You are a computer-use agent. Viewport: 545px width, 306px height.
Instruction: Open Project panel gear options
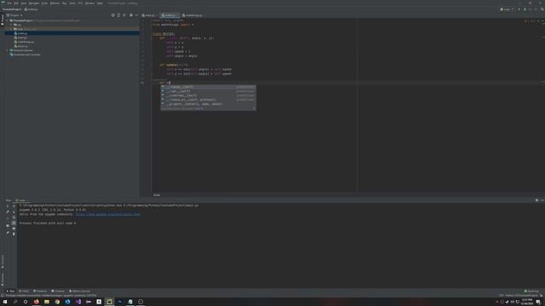[x=131, y=15]
